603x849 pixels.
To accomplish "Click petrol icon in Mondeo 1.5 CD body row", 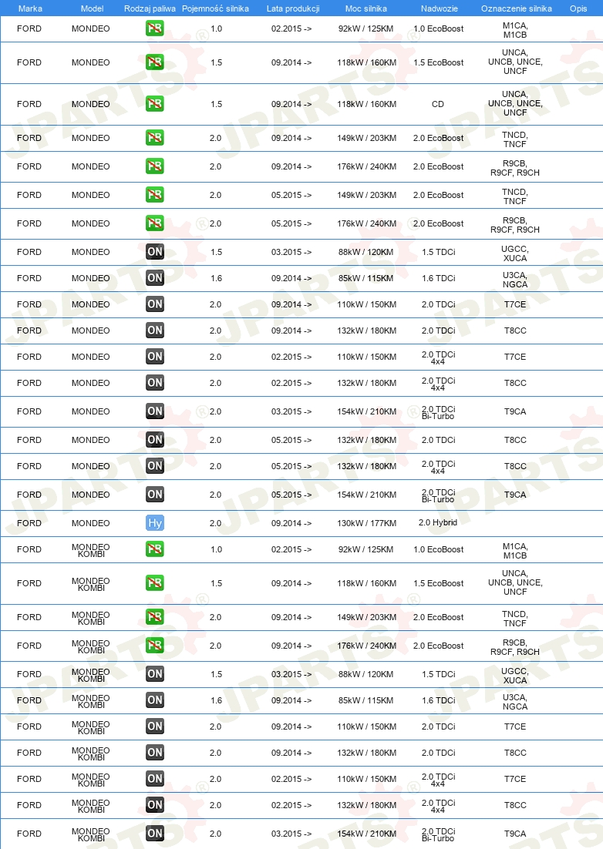I will 155,104.
